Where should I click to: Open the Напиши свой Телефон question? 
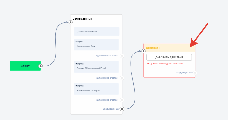click(x=97, y=89)
